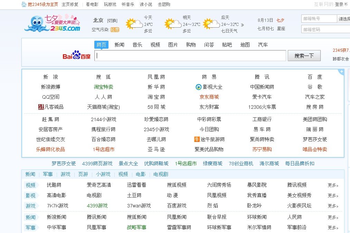350x233 pixels.
Task: Select the 地图 search tab
Action: (245, 45)
